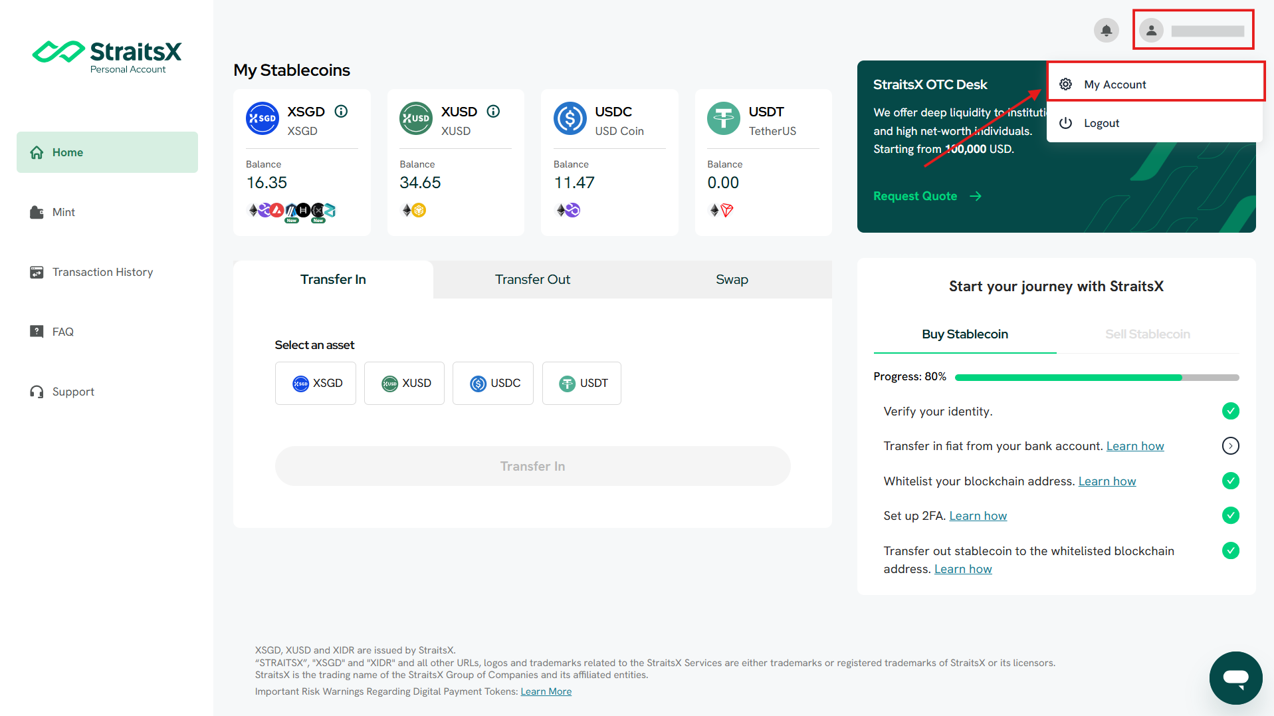Screen dimensions: 1274x716
Task: Expand the Transfer in fiat step arrow
Action: coord(1230,445)
